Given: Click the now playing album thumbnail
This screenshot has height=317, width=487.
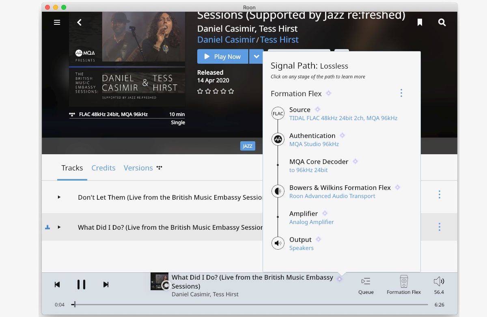Looking at the screenshot, I should [159, 281].
